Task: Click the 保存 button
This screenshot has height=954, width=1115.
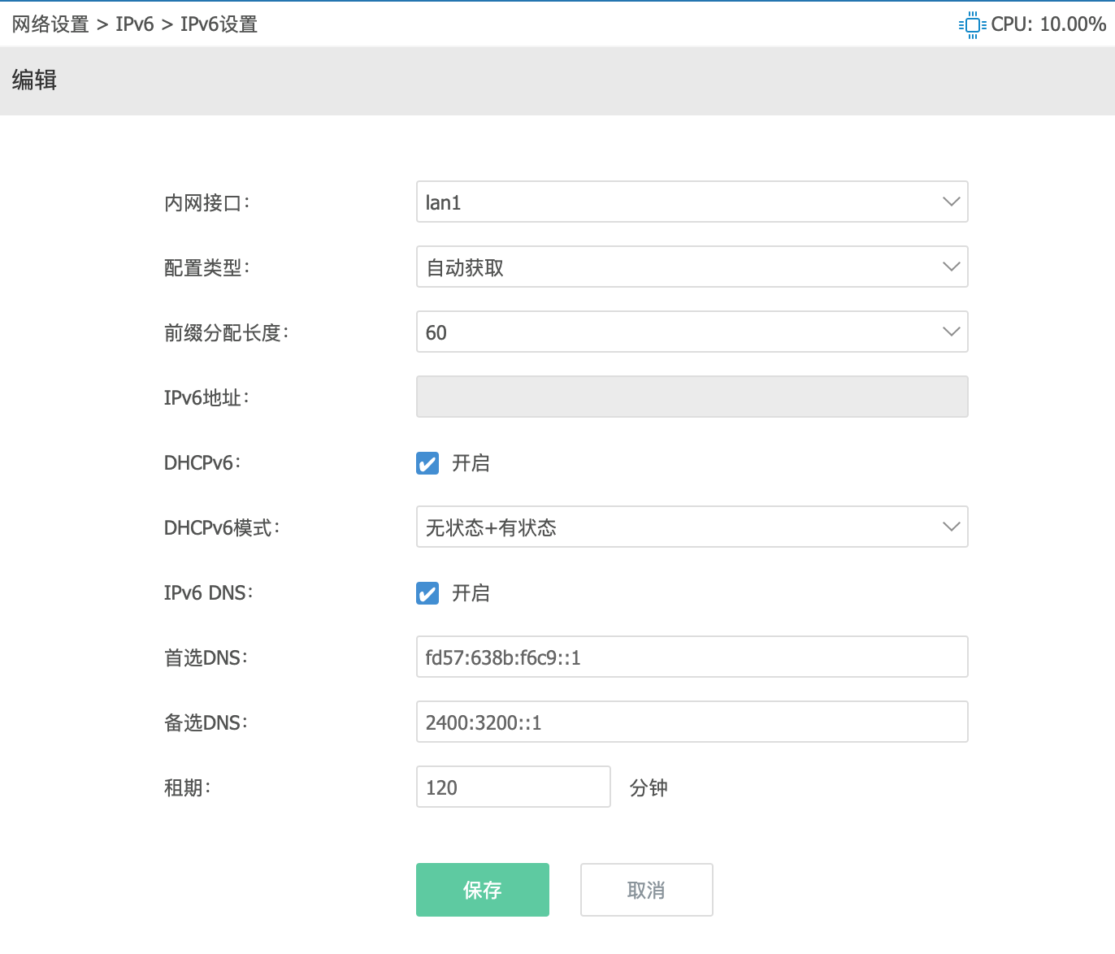Action: 482,889
